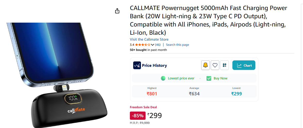Click the Buy Now text label
303x128 pixels.
[221, 78]
